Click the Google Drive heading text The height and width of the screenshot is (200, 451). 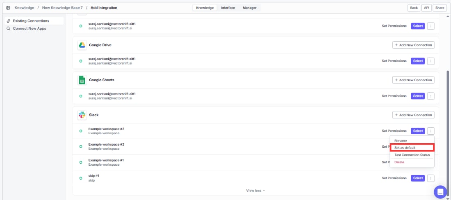coord(100,45)
